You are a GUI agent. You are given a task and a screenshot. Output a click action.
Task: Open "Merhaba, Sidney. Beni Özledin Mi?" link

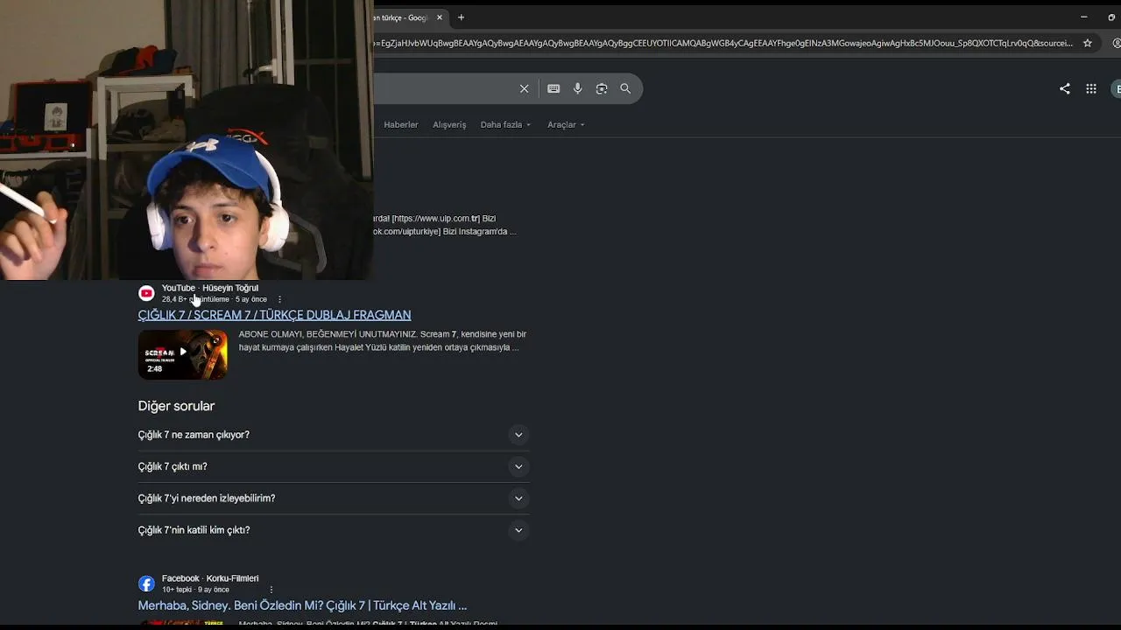(x=302, y=605)
